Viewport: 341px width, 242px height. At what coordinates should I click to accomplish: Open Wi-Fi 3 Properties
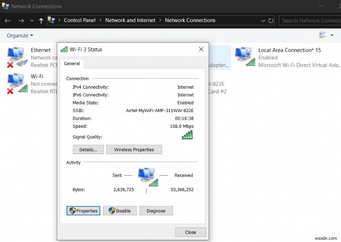point(83,211)
